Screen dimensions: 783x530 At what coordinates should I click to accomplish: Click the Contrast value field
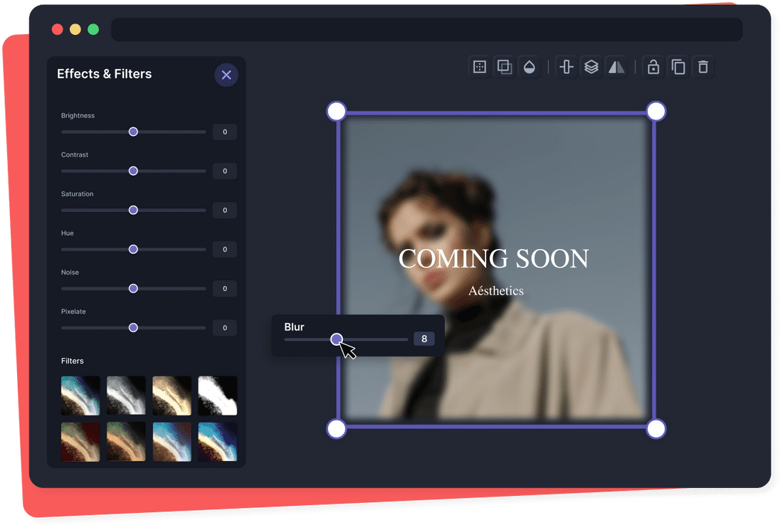[x=225, y=171]
